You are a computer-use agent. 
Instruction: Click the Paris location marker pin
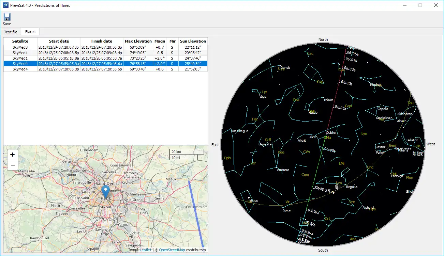[106, 191]
